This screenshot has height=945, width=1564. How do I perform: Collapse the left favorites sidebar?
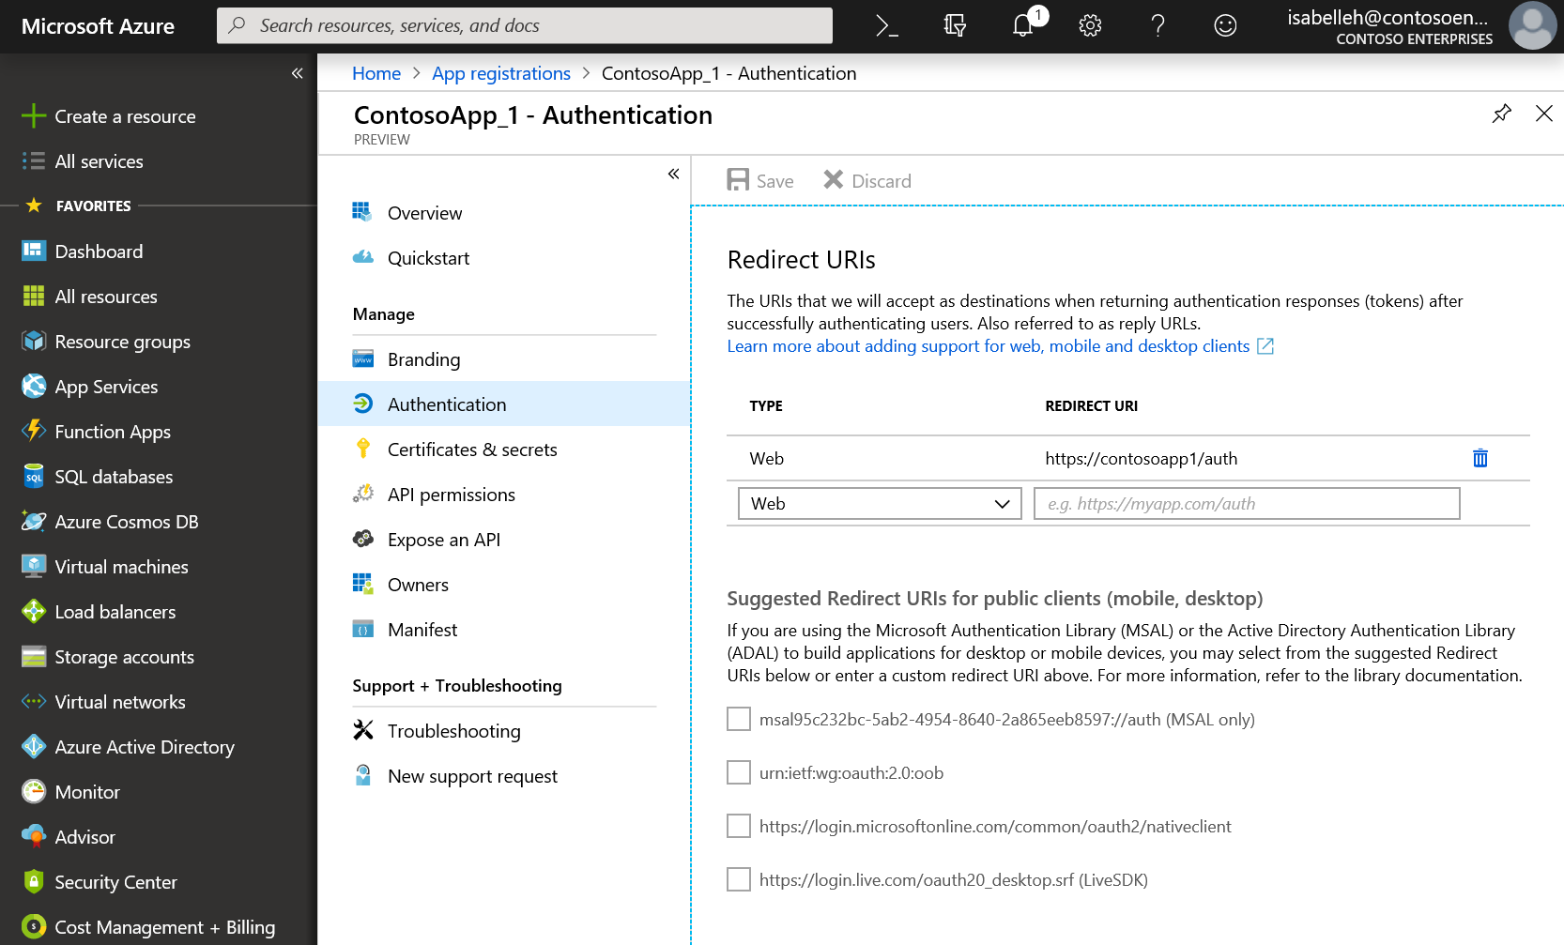point(297,73)
